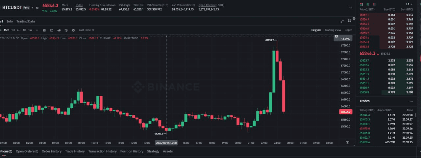Click the Open Interest(USDT) link
421x158 pixels.
click(x=211, y=5)
